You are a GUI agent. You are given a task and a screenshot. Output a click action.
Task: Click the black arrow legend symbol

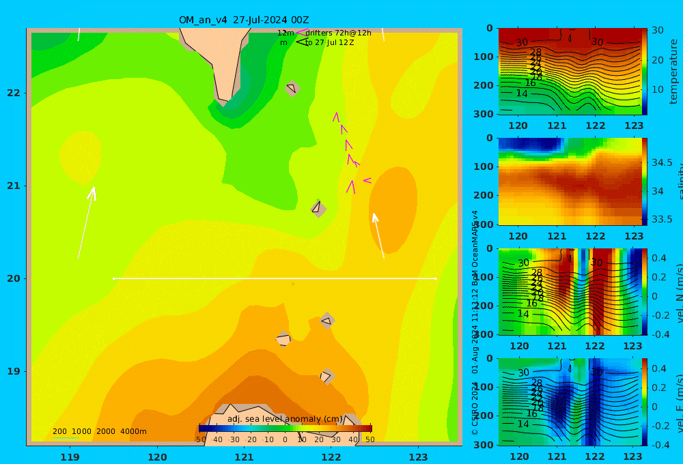[x=302, y=42]
